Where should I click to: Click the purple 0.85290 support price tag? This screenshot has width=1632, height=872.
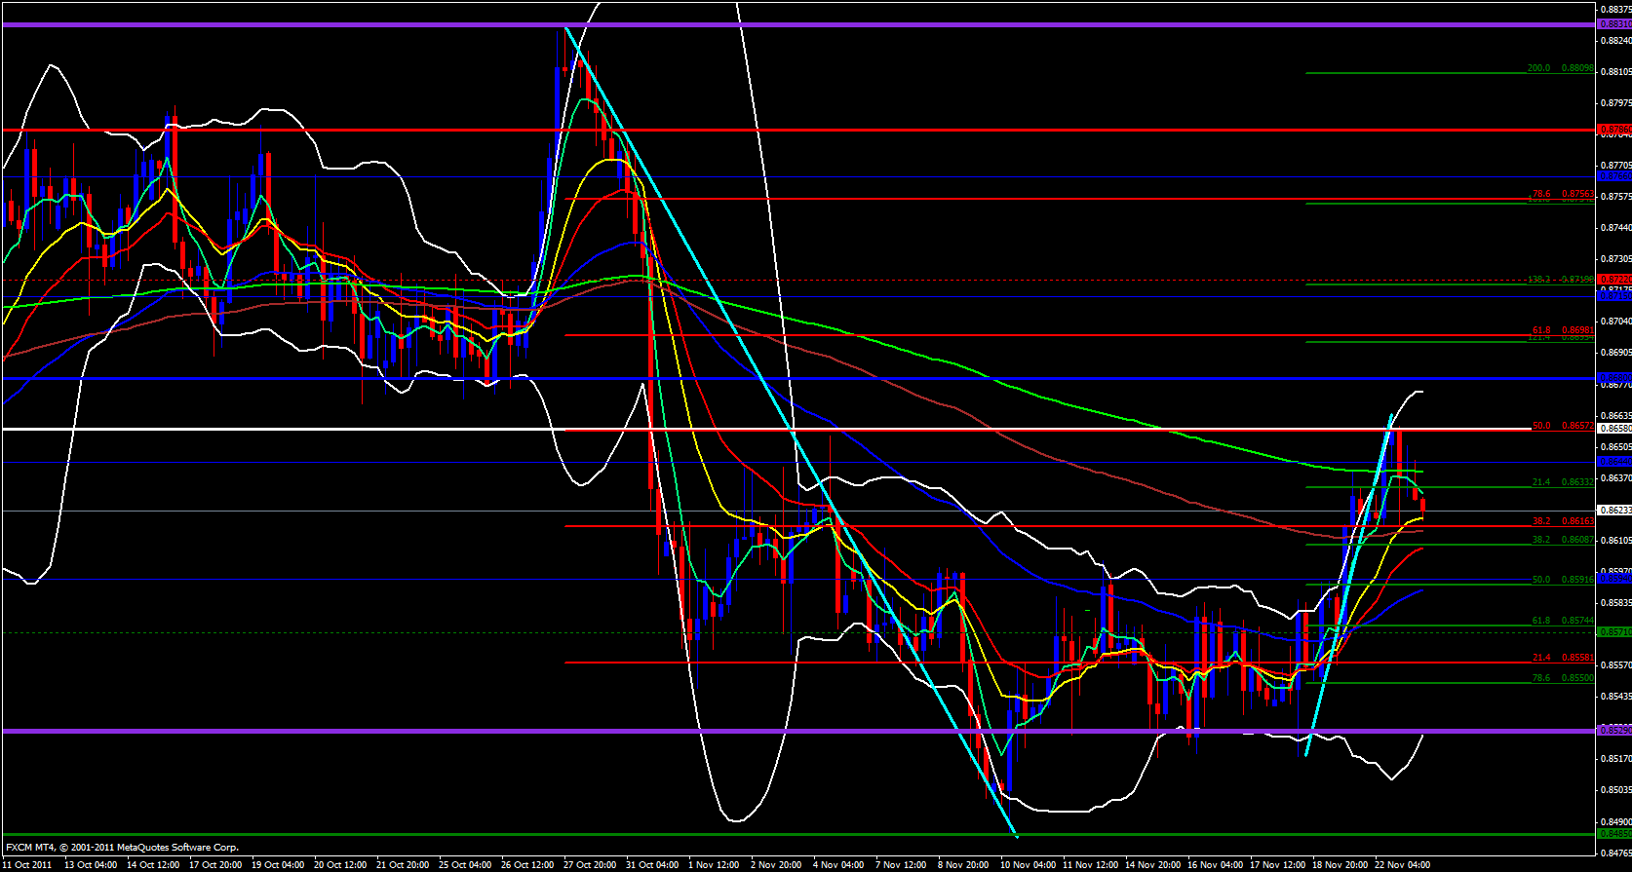coord(1613,731)
